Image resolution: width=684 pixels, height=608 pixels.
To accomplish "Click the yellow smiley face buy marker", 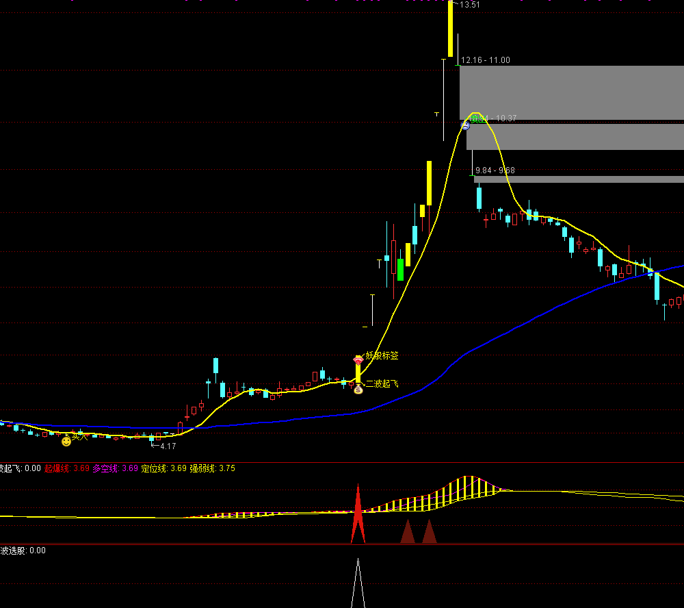I will pyautogui.click(x=66, y=442).
